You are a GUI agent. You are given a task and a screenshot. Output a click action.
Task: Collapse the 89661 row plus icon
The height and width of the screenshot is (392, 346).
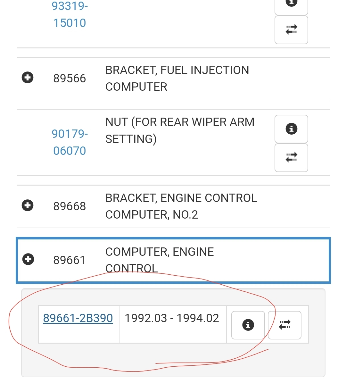click(x=28, y=259)
